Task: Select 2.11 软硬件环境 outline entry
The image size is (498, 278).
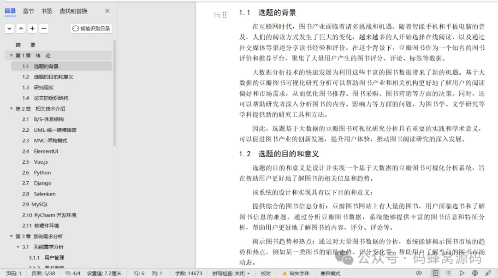Action: [41, 226]
